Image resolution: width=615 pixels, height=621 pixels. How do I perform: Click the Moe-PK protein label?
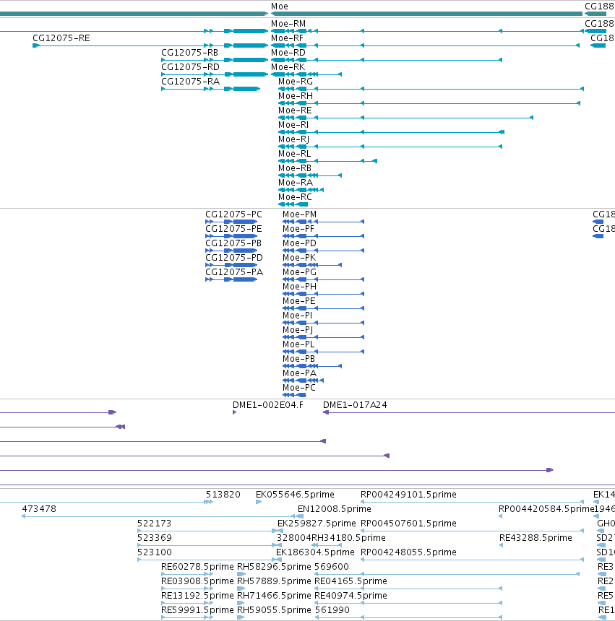(300, 258)
